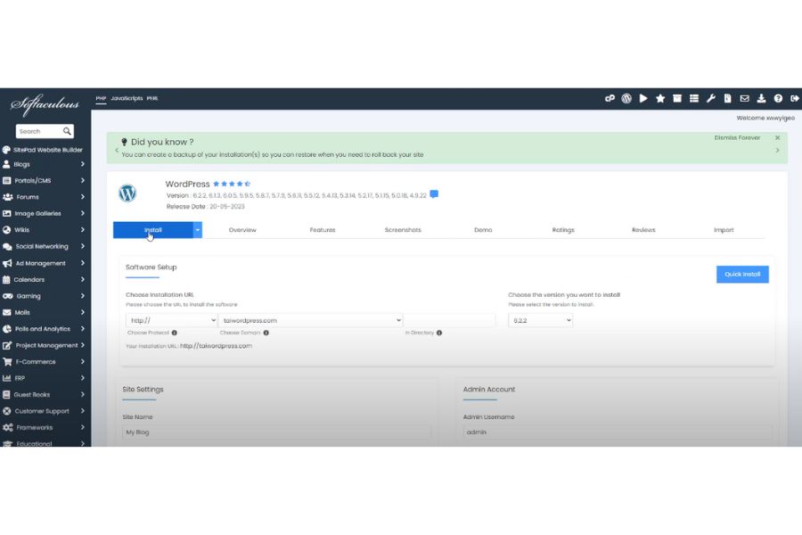This screenshot has height=535, width=802.
Task: Switch to the Features tab
Action: coord(323,230)
